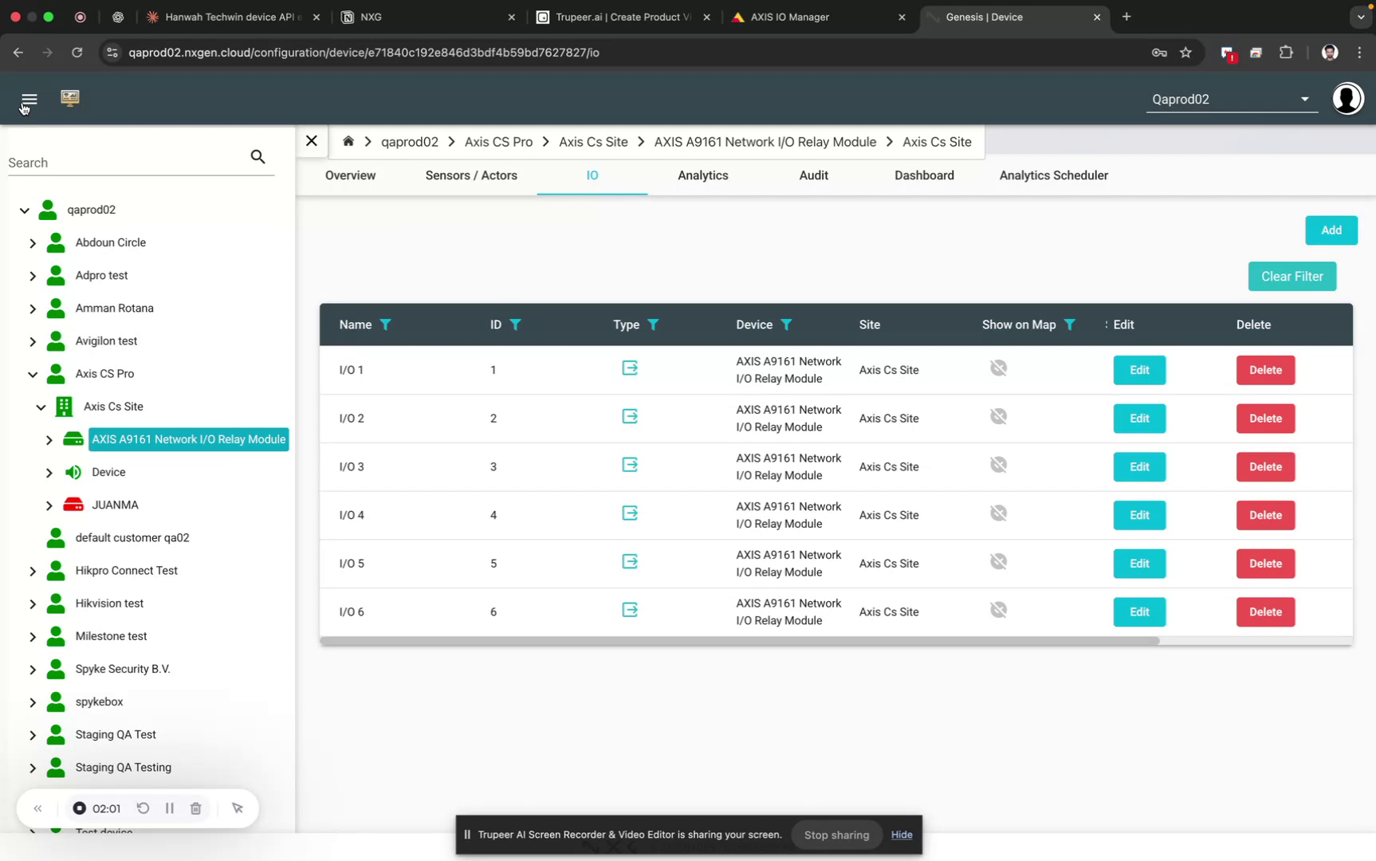Open the user avatar profile icon
Screen dimensions: 1376x861
1347,98
